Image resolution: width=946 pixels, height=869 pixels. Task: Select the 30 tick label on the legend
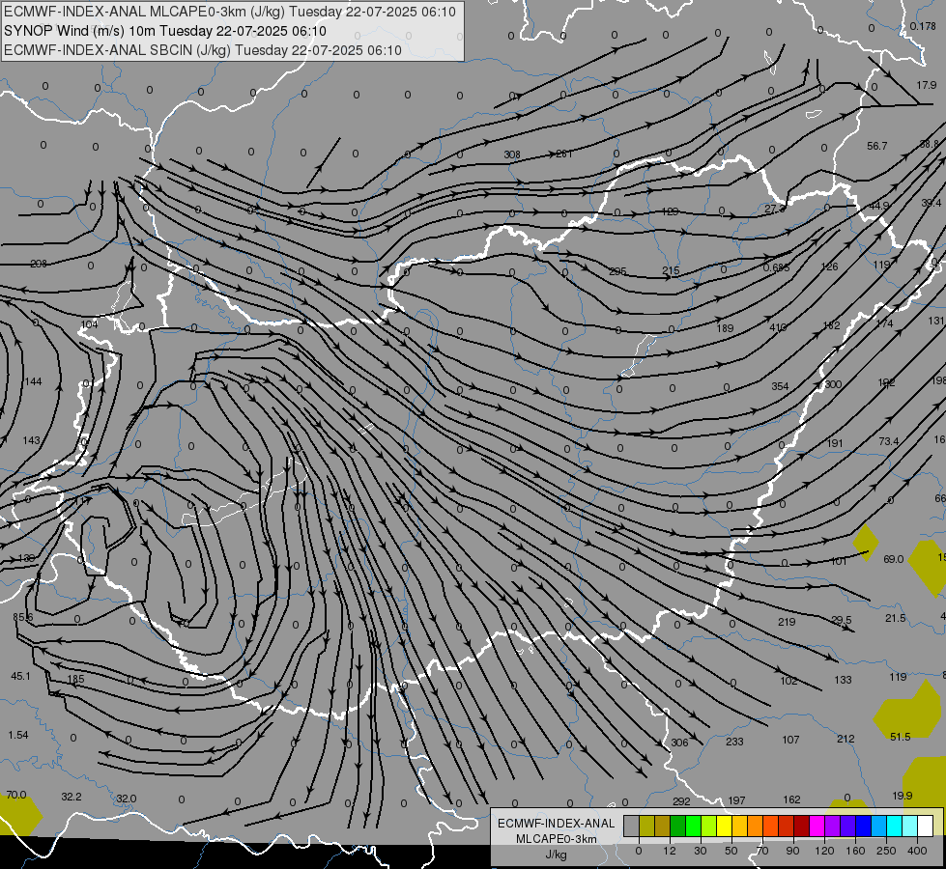(701, 851)
